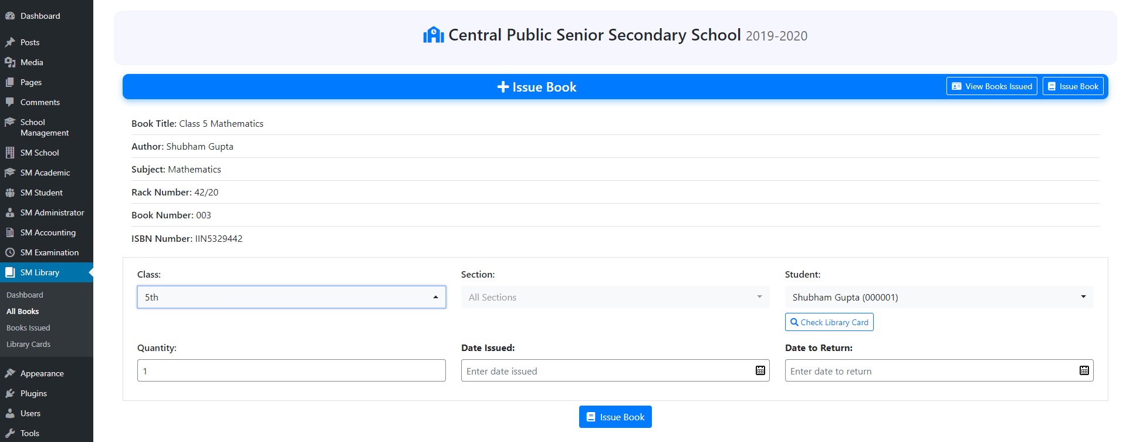Click the Posts pin icon

coord(10,42)
